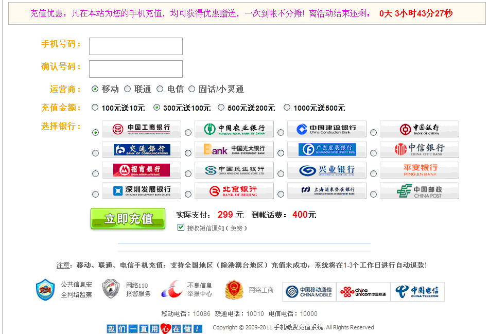Select the 移动 carrier radio button
Screen dimensions: 489x334
pos(95,89)
